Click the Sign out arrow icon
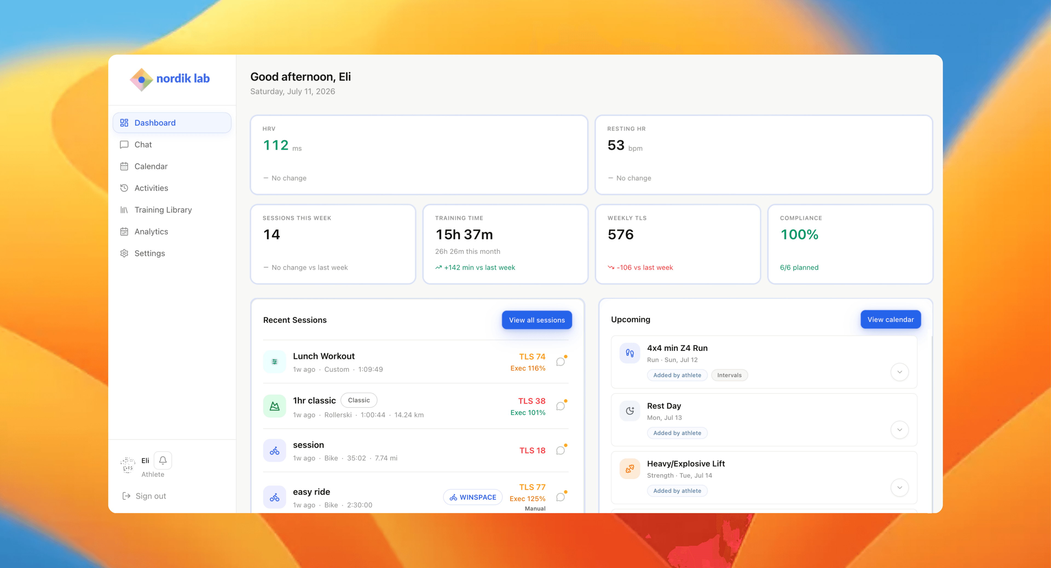 (x=126, y=496)
